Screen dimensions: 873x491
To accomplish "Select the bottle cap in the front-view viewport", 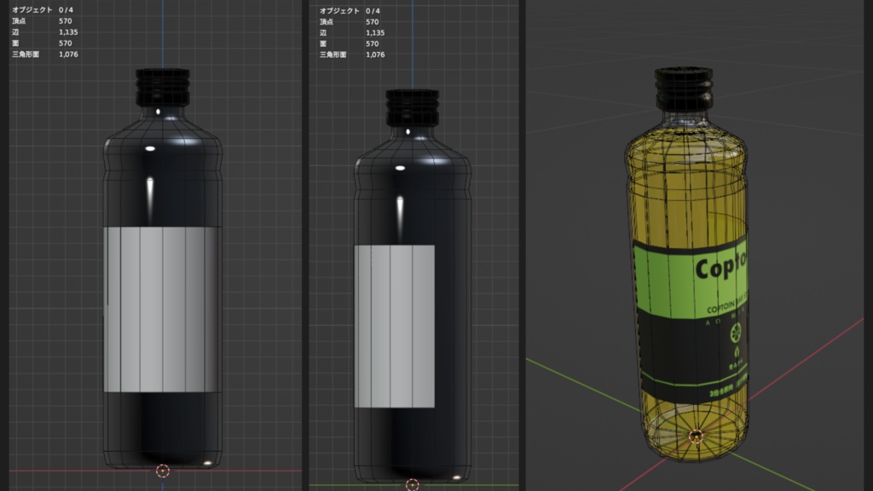I will coord(163,88).
